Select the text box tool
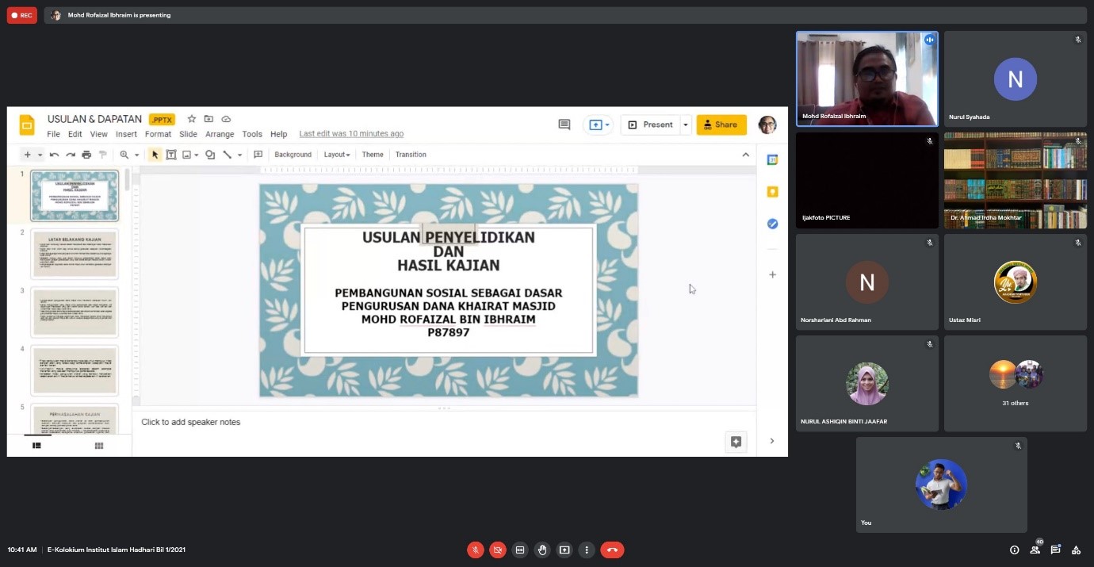The image size is (1094, 567). (170, 155)
